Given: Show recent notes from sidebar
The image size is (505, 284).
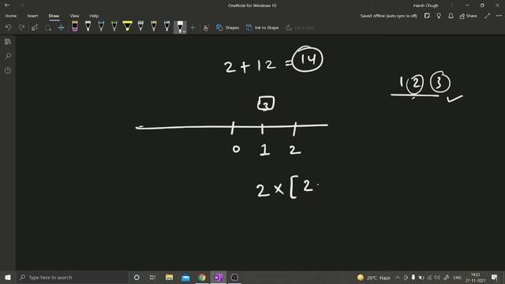Looking at the screenshot, I should pos(8,70).
